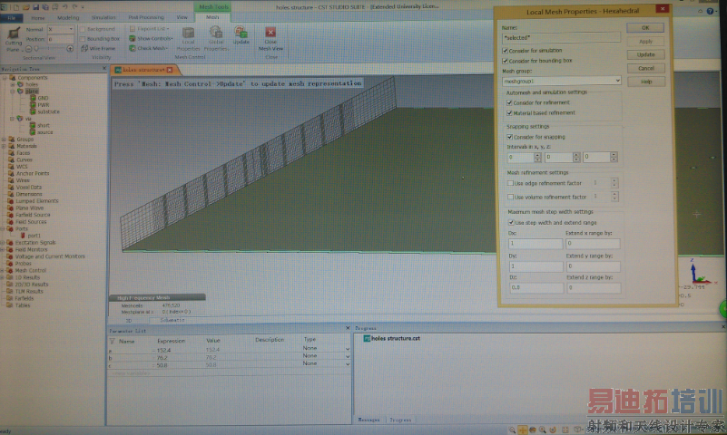The image size is (727, 435).
Task: Click the Dz step width field
Action: coord(536,288)
